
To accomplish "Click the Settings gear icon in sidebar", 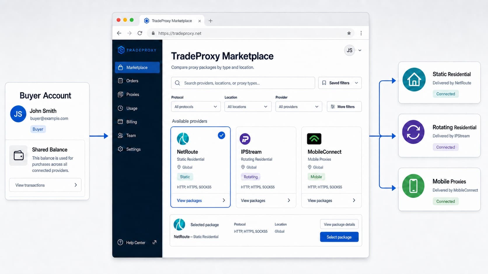I will tap(120, 149).
